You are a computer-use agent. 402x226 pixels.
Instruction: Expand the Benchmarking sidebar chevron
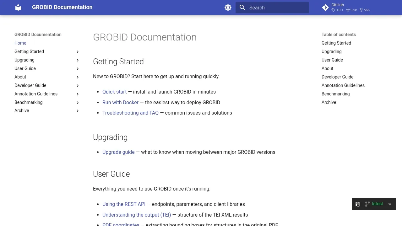[x=78, y=103]
